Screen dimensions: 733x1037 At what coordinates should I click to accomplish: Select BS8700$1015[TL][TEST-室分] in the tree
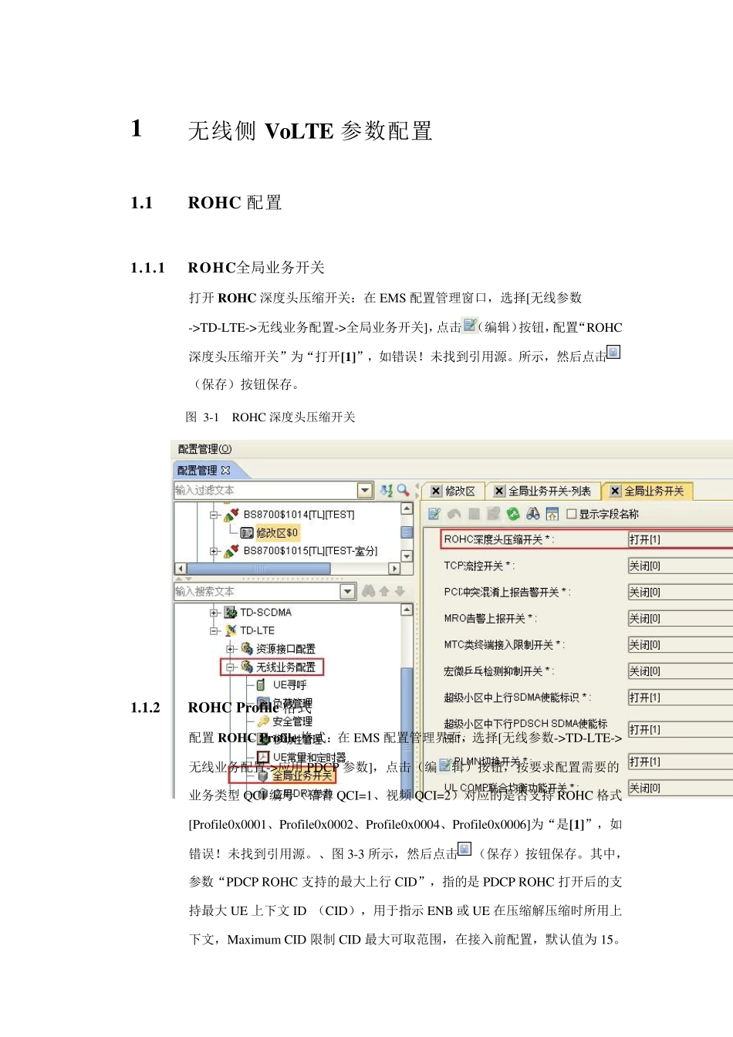(x=310, y=551)
